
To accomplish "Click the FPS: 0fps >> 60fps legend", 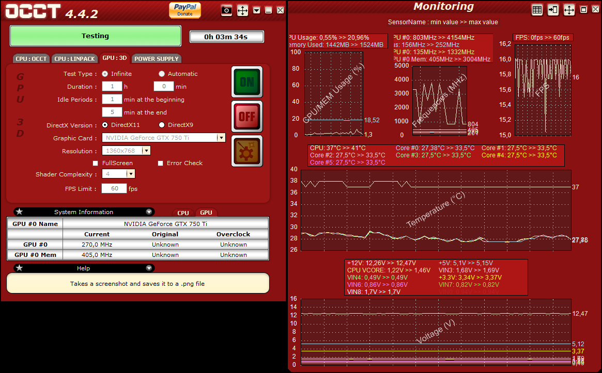I will pyautogui.click(x=543, y=38).
